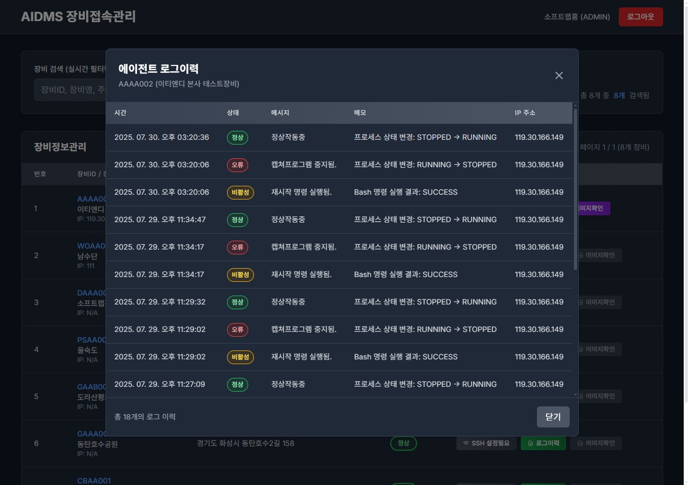Click the 비활성 badge in the 07. 30. 03:20:06 row
Viewport: 689px width, 485px height.
[240, 192]
